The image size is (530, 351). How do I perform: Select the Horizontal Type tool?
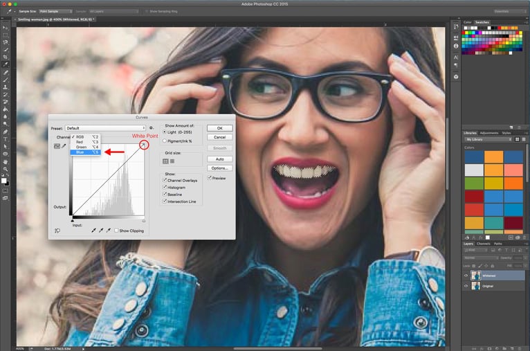pyautogui.click(x=5, y=139)
